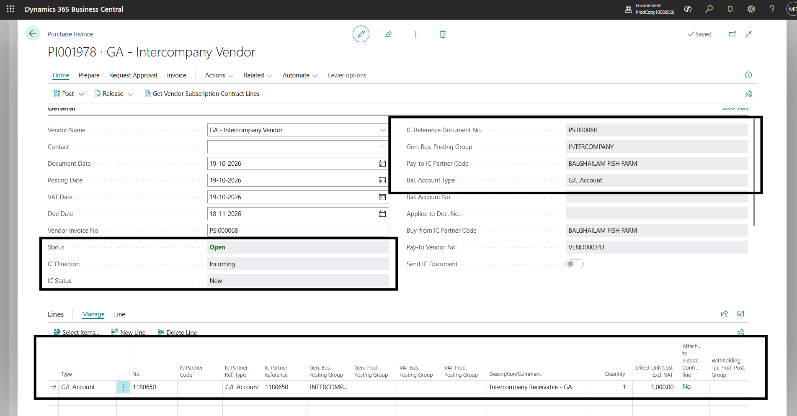Screen dimensions: 797x416
Task: Open help question mark icon
Action: (772, 9)
